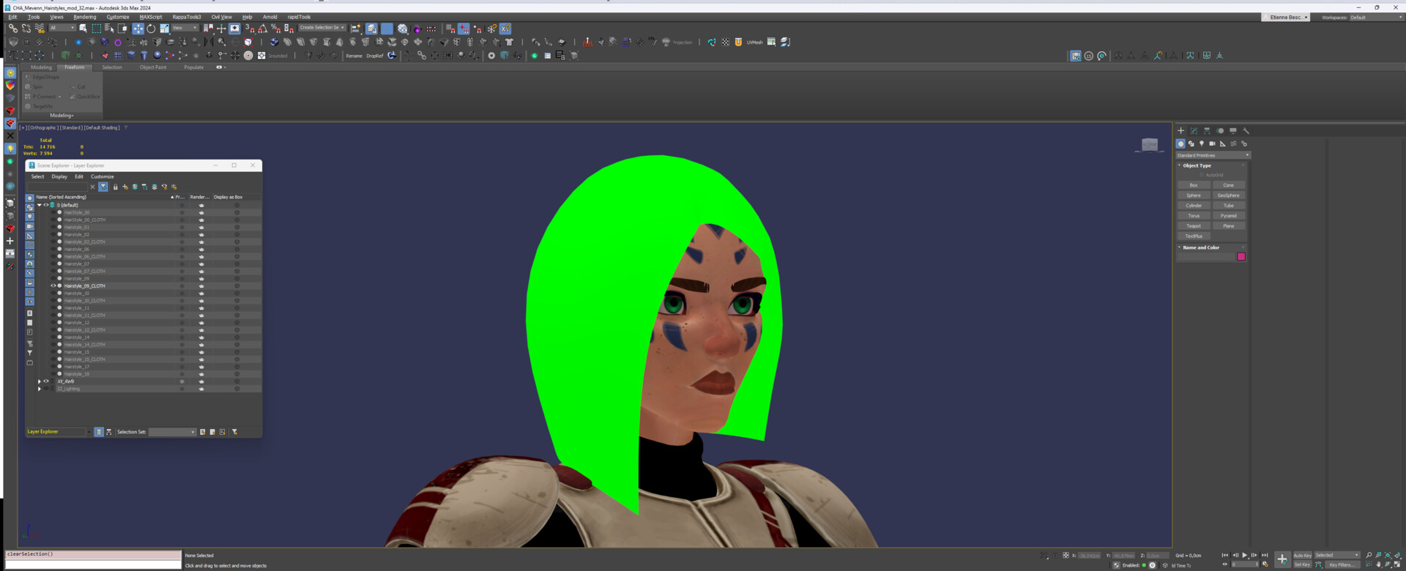This screenshot has height=571, width=1406.
Task: Open the Workspaces Default dropdown
Action: [1376, 18]
